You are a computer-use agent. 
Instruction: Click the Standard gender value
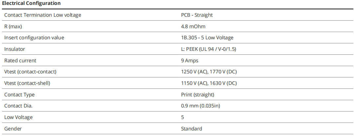tap(192, 129)
